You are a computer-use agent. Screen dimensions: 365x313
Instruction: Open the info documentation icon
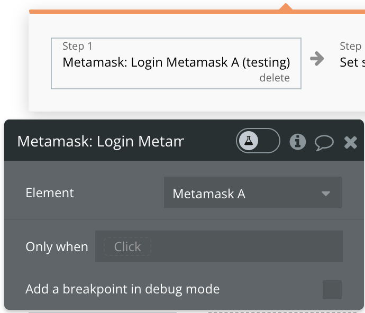(297, 142)
